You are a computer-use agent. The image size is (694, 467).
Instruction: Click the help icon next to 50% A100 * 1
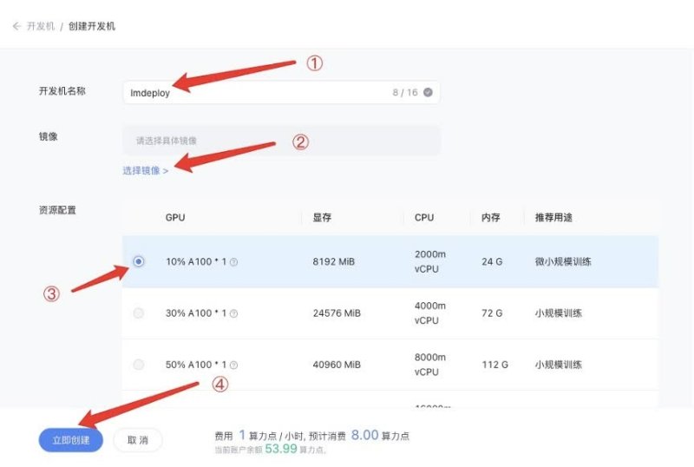233,365
